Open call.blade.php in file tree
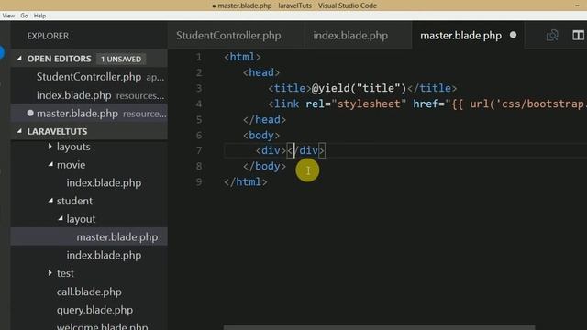Viewport: 587px width, 330px height. click(89, 291)
